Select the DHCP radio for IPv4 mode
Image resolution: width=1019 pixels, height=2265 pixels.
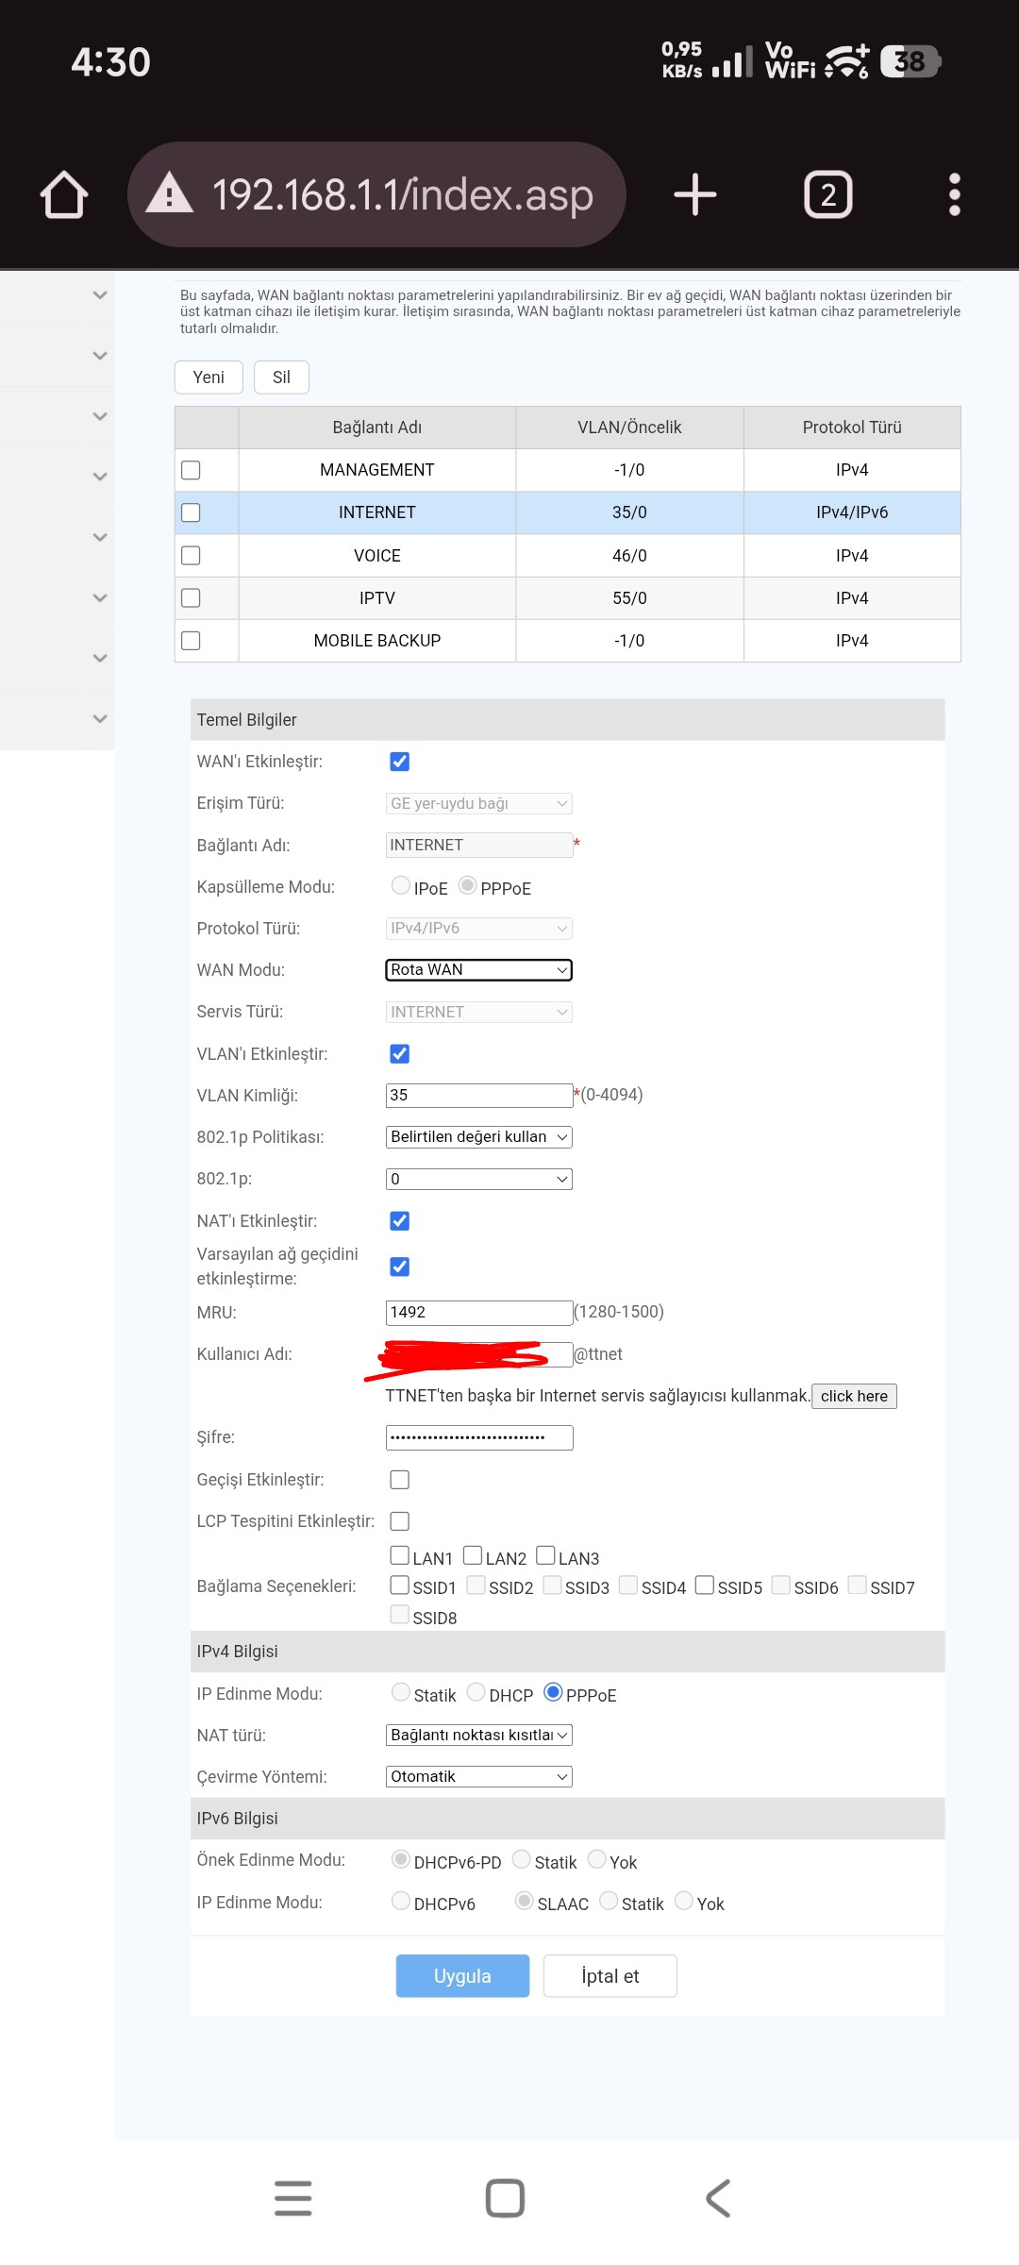click(476, 1692)
